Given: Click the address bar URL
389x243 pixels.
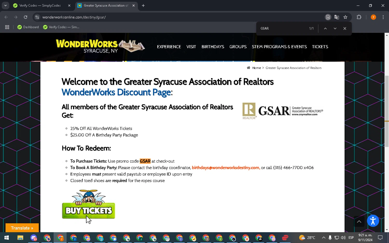Looking at the screenshot, I should pos(74,17).
